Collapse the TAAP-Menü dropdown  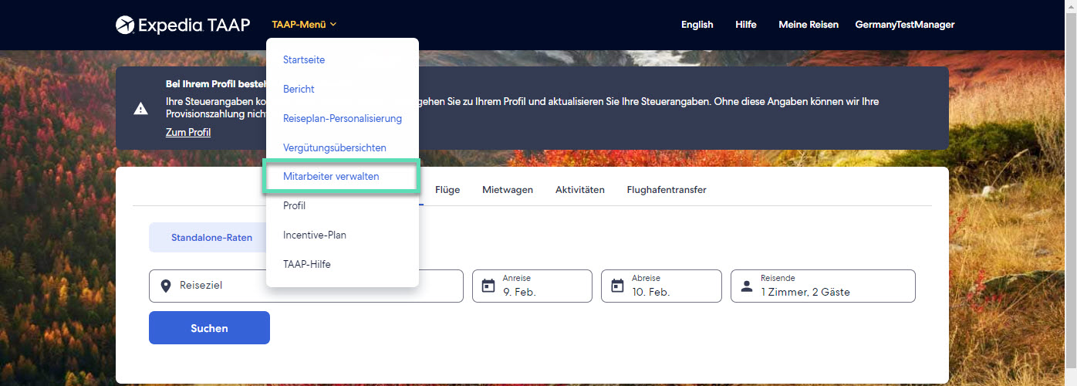coord(304,25)
